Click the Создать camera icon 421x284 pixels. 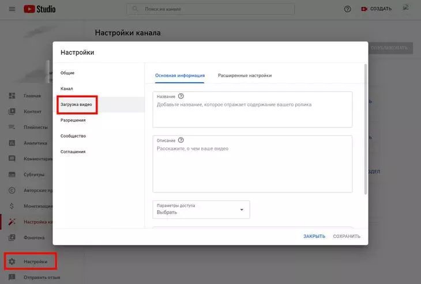coord(363,9)
